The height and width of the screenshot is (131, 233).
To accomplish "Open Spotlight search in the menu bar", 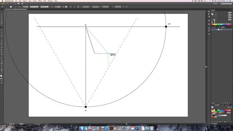I will click(227, 1).
